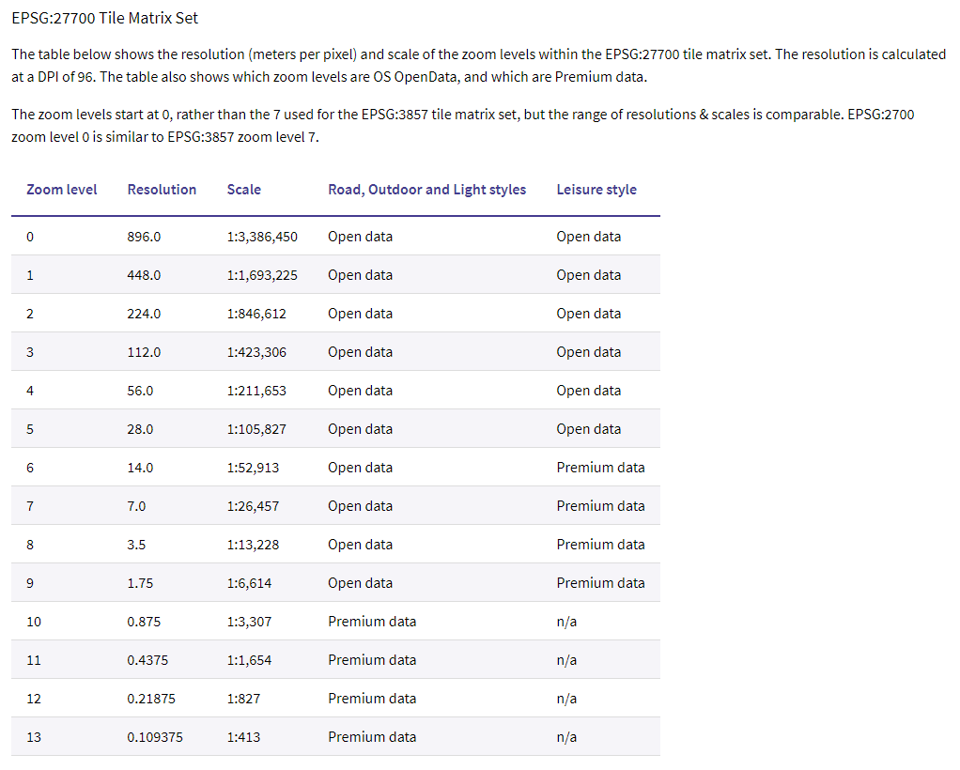Click resolution value 0.4375
This screenshot has height=770, width=960.
tap(147, 661)
